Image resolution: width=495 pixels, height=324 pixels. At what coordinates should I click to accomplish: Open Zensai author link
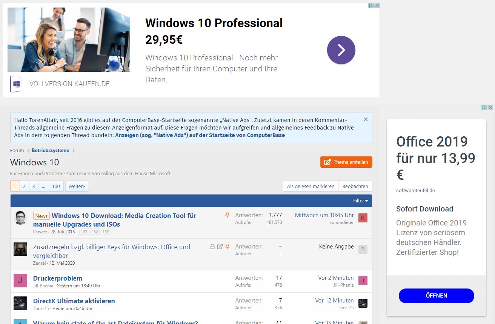40,263
